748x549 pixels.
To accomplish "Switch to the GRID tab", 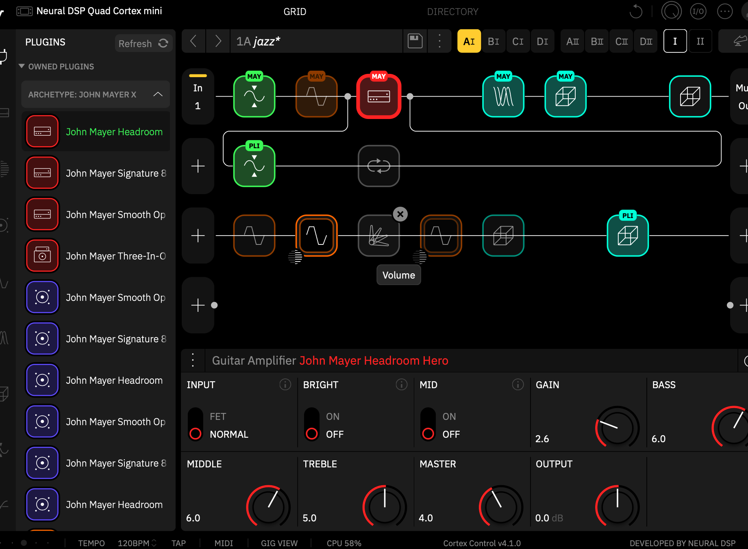I will pyautogui.click(x=295, y=11).
